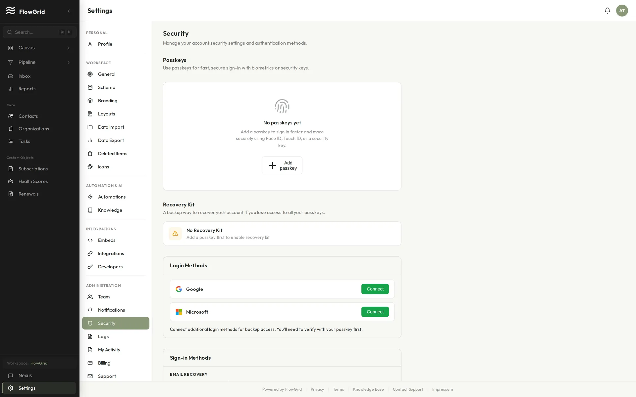Click the FlowGrid logo icon
636x397 pixels.
(11, 11)
